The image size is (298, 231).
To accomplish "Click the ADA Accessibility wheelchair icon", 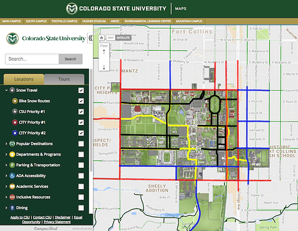I will point(12,176).
